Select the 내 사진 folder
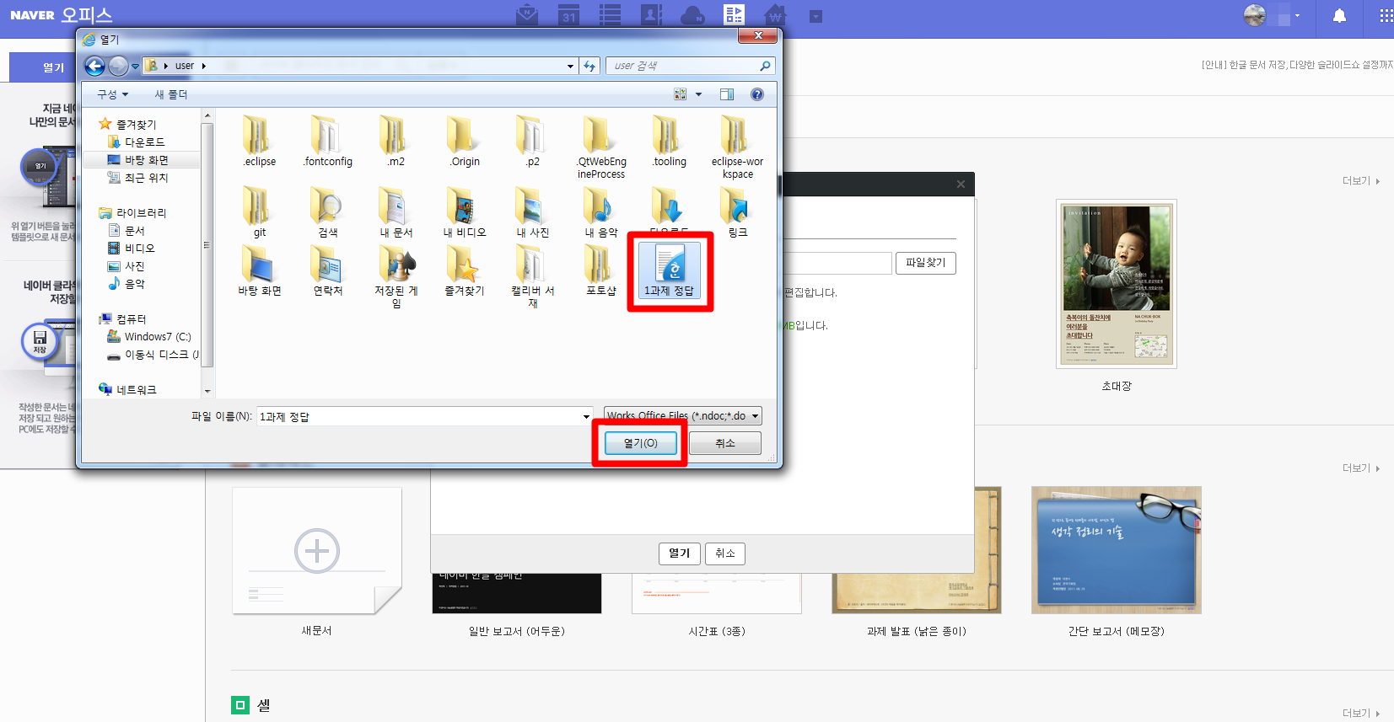 click(x=533, y=211)
